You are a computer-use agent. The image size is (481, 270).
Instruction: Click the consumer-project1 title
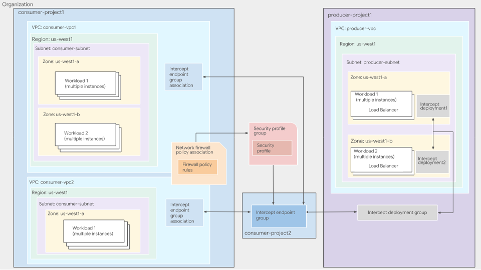(41, 12)
